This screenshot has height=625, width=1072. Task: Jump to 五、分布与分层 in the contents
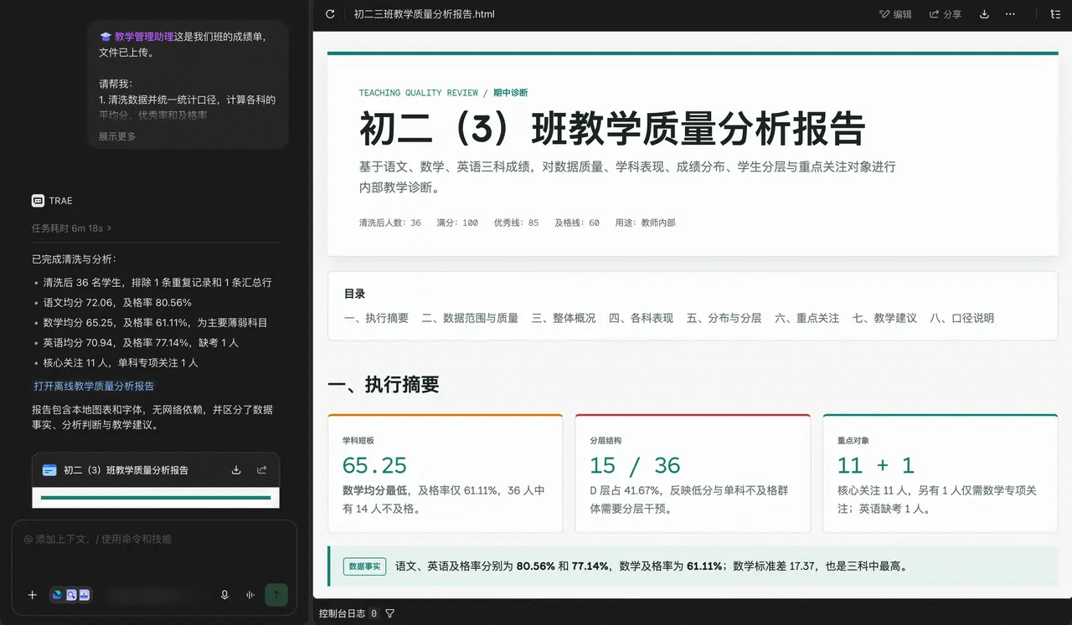coord(724,318)
